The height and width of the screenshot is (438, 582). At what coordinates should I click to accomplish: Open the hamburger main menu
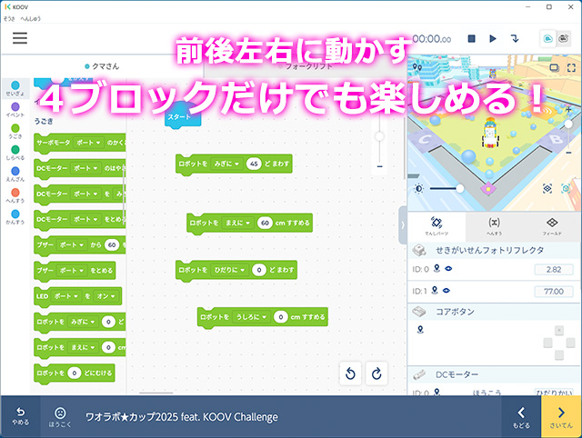tap(20, 38)
